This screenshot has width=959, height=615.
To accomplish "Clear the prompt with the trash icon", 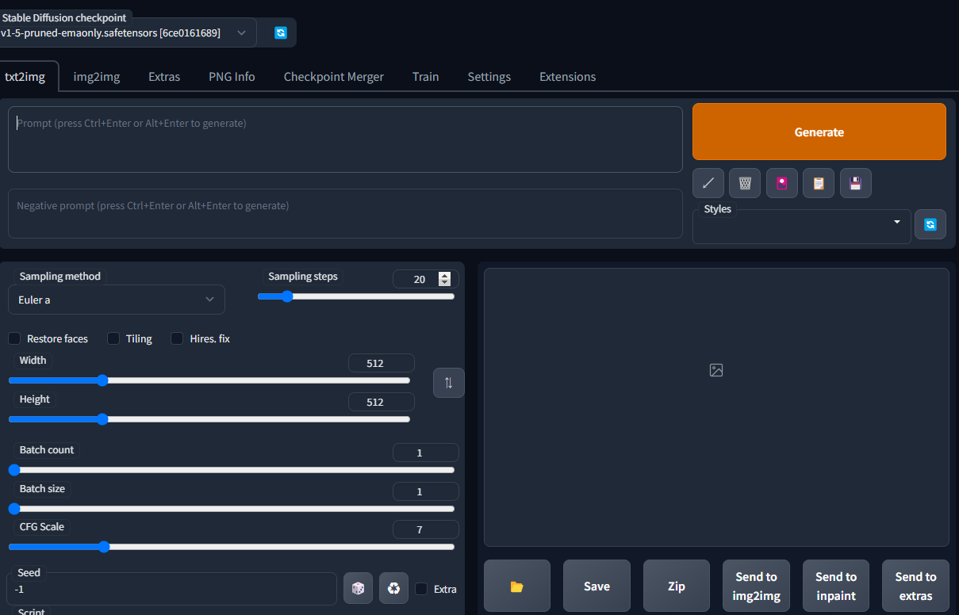I will (x=745, y=183).
